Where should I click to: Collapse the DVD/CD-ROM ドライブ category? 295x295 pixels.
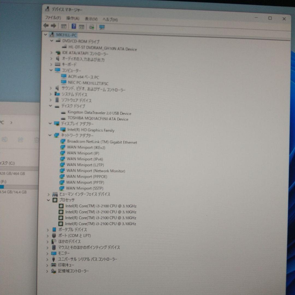click(x=52, y=41)
